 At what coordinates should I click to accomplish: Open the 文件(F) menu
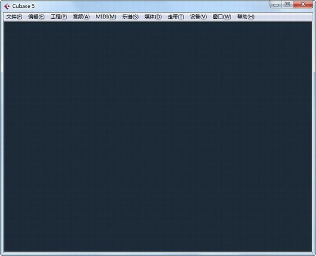click(x=14, y=17)
